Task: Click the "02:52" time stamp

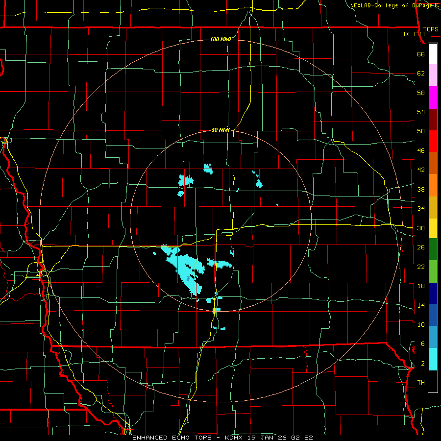Action: (303, 438)
